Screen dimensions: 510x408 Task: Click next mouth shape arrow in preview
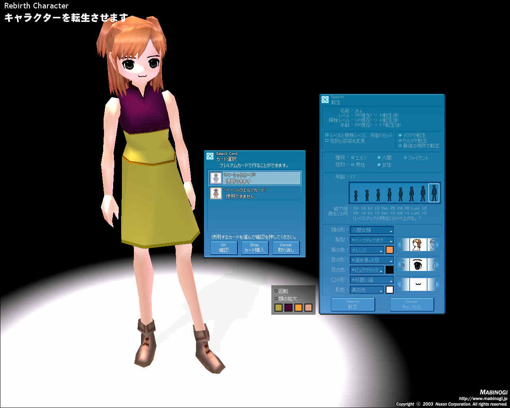[437, 284]
